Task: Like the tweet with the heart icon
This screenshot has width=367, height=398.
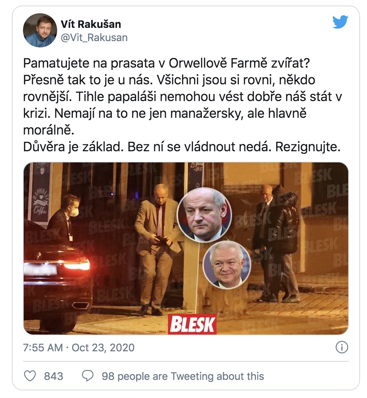Action: 30,376
